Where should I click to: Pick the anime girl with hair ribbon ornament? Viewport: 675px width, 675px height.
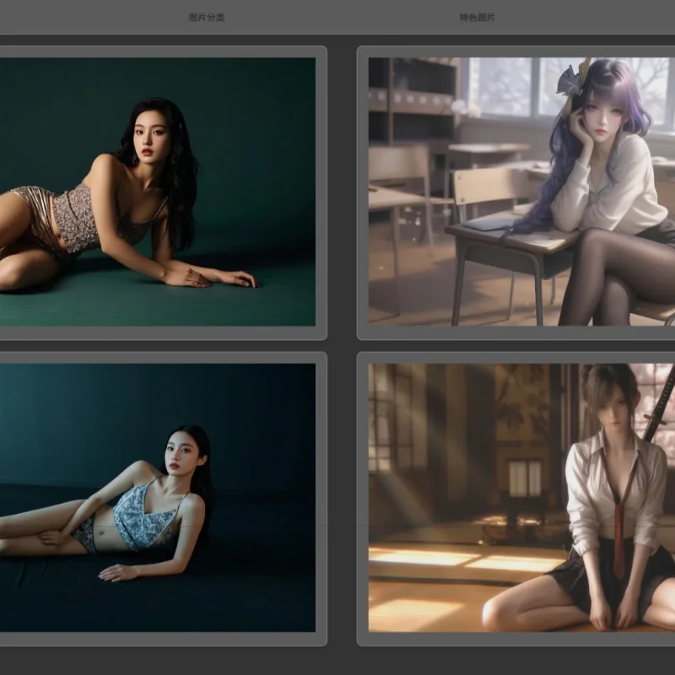tap(521, 192)
